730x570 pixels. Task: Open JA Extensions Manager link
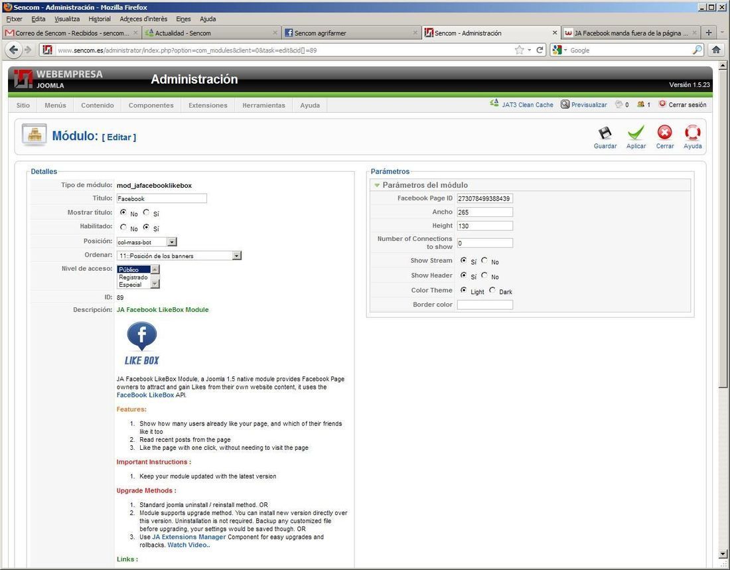click(x=189, y=537)
